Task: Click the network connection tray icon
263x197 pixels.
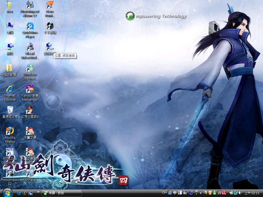Action: pos(235,193)
